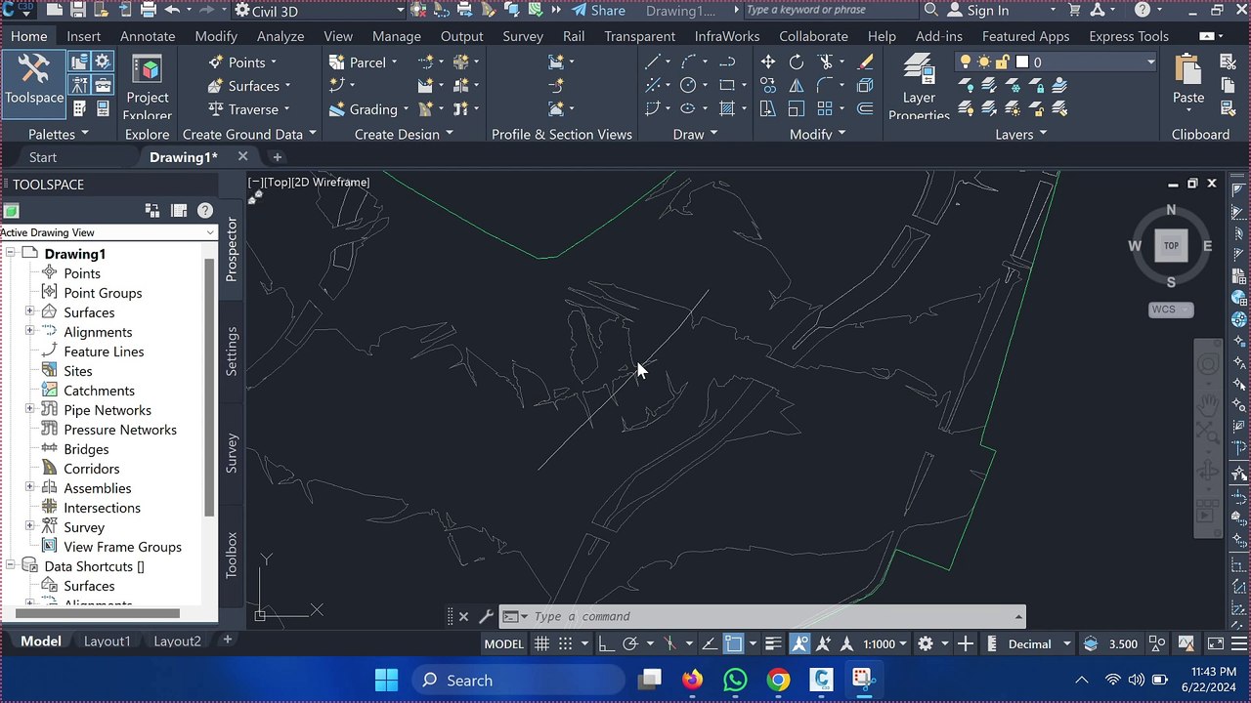Open the Annotate ribbon tab
Viewport: 1251px width, 703px height.
[148, 36]
